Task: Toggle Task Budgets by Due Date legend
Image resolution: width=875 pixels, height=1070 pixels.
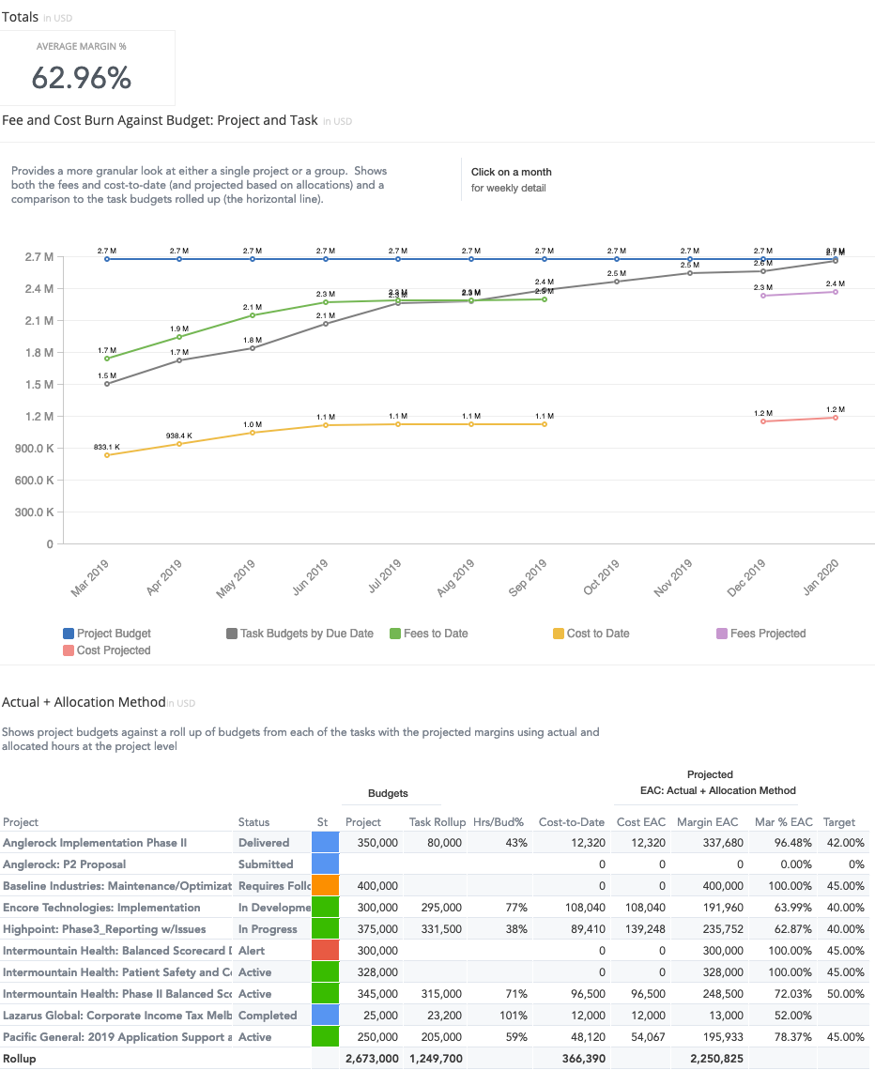Action: click(300, 634)
